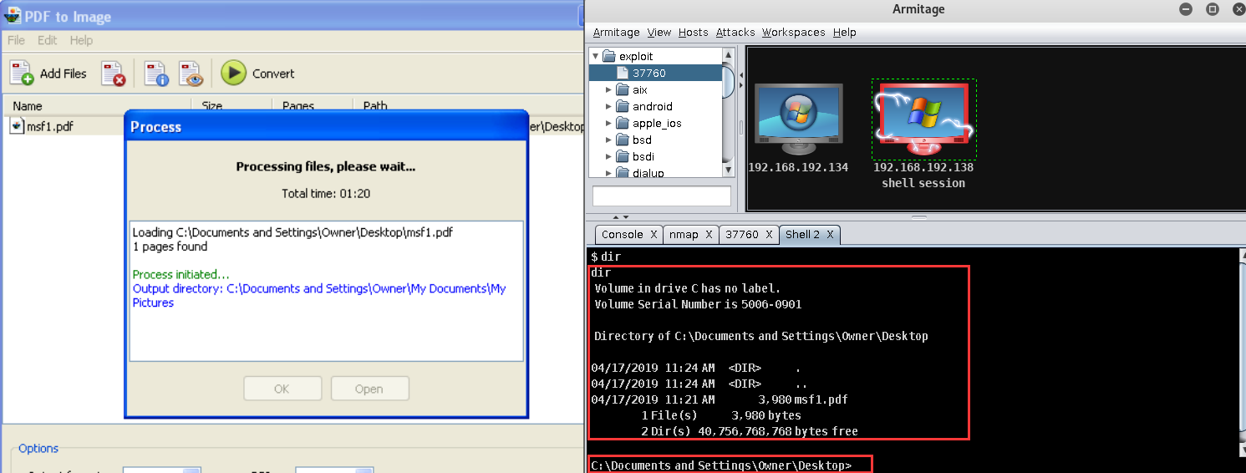Open the file info icon with blue i
The height and width of the screenshot is (473, 1246).
(156, 74)
